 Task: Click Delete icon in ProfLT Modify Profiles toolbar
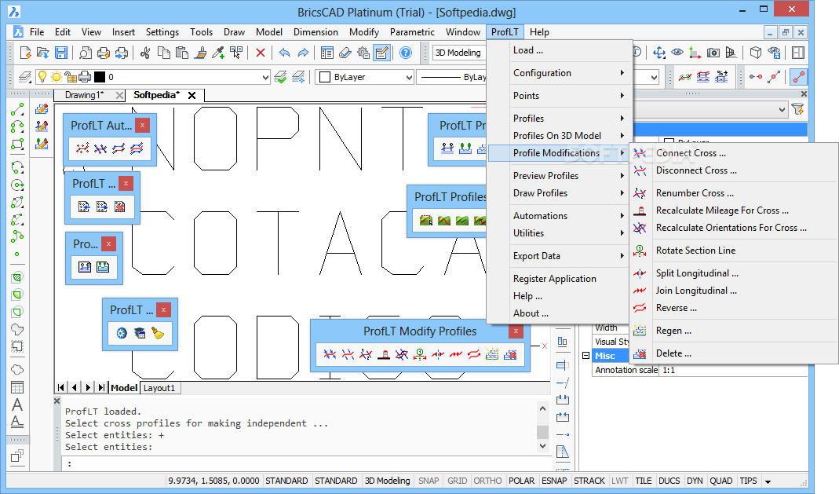[510, 354]
